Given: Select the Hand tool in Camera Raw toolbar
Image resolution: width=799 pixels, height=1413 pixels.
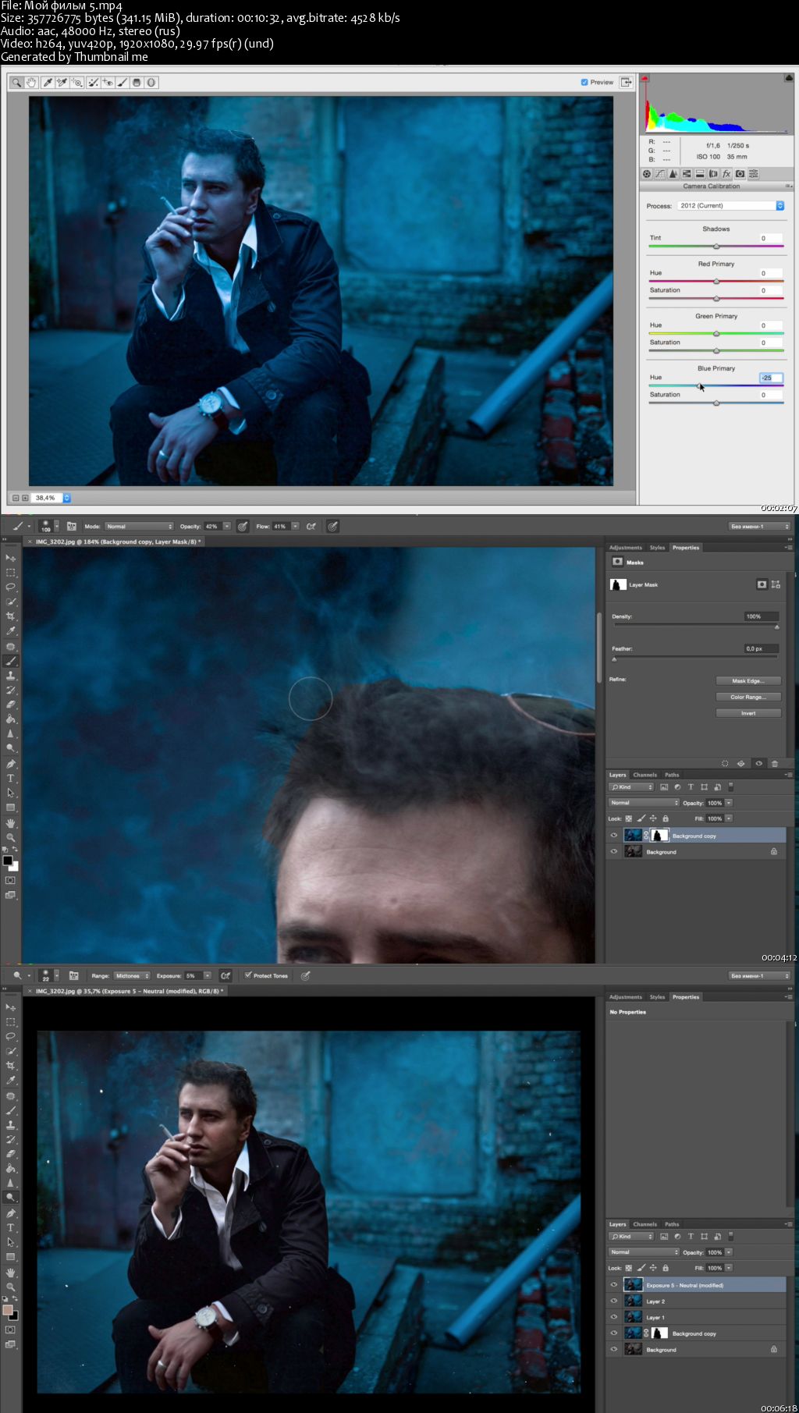Looking at the screenshot, I should [x=31, y=82].
